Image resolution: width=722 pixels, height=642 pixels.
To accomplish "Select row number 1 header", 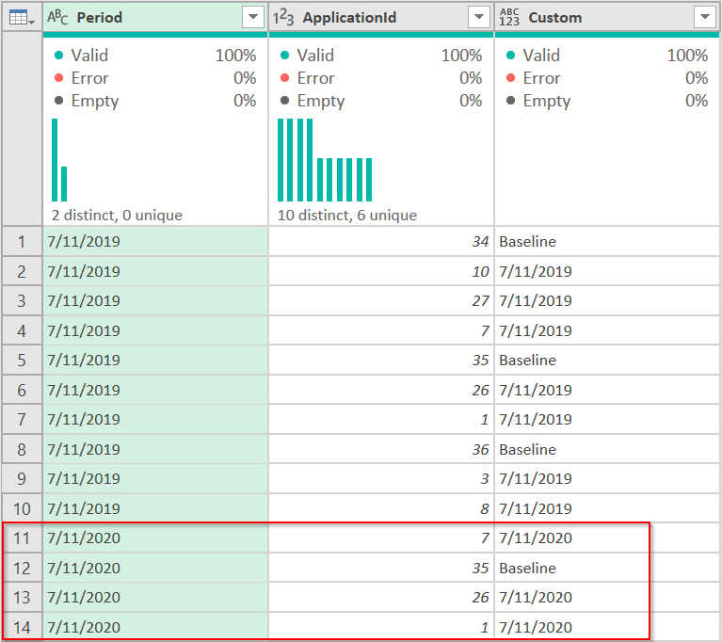I will tap(22, 241).
